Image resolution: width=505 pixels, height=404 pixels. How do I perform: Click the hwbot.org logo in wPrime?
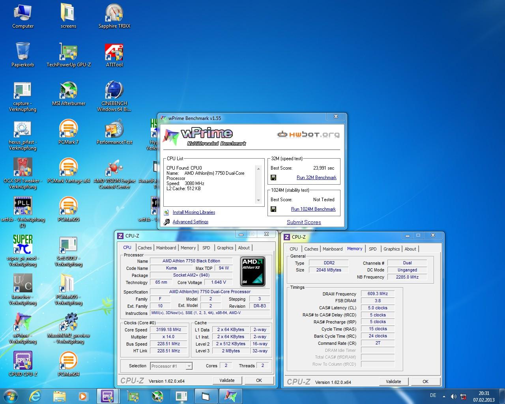pos(308,135)
